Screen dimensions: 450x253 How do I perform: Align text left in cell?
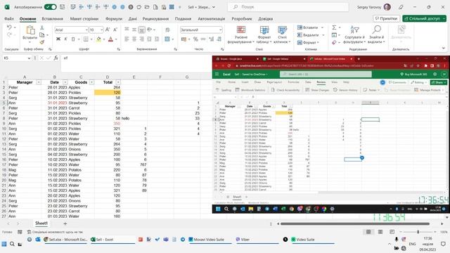point(127,39)
